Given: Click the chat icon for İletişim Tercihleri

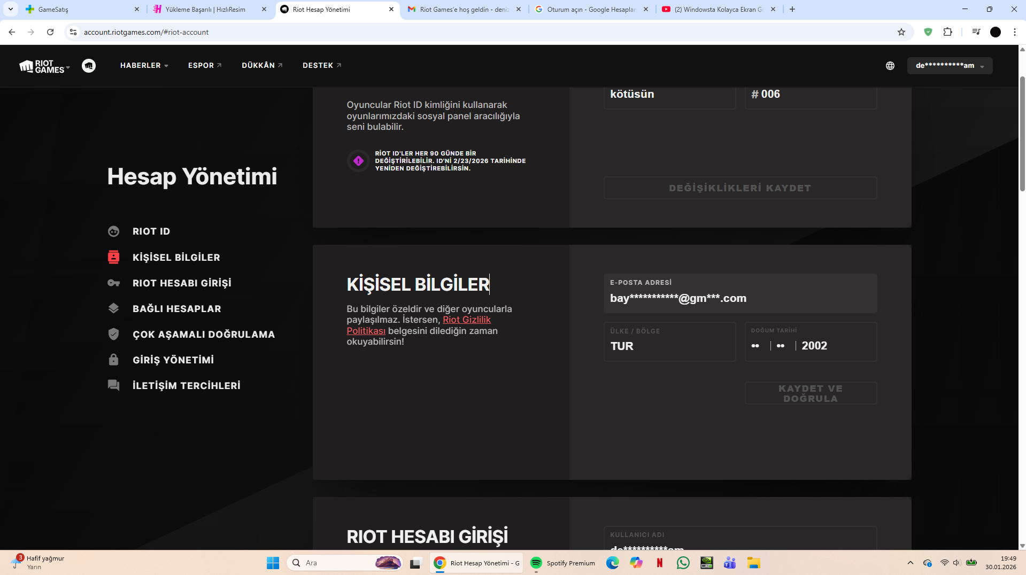Looking at the screenshot, I should [x=113, y=385].
